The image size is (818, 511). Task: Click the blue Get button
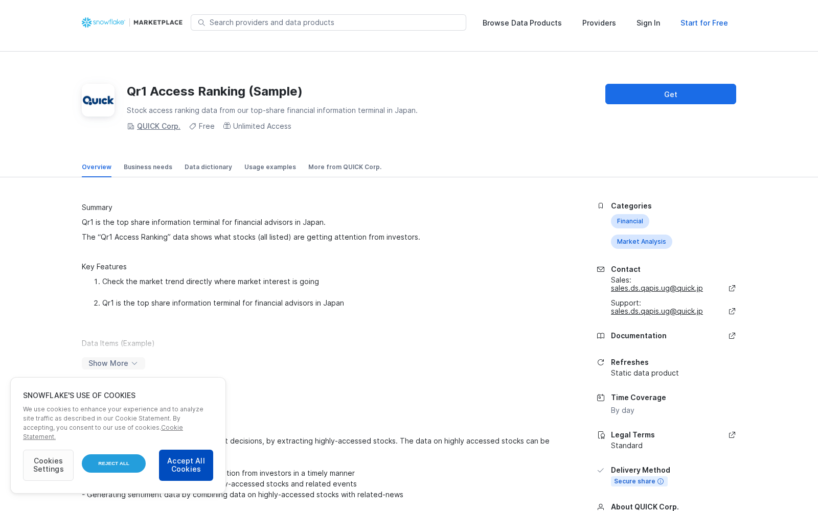pos(671,94)
